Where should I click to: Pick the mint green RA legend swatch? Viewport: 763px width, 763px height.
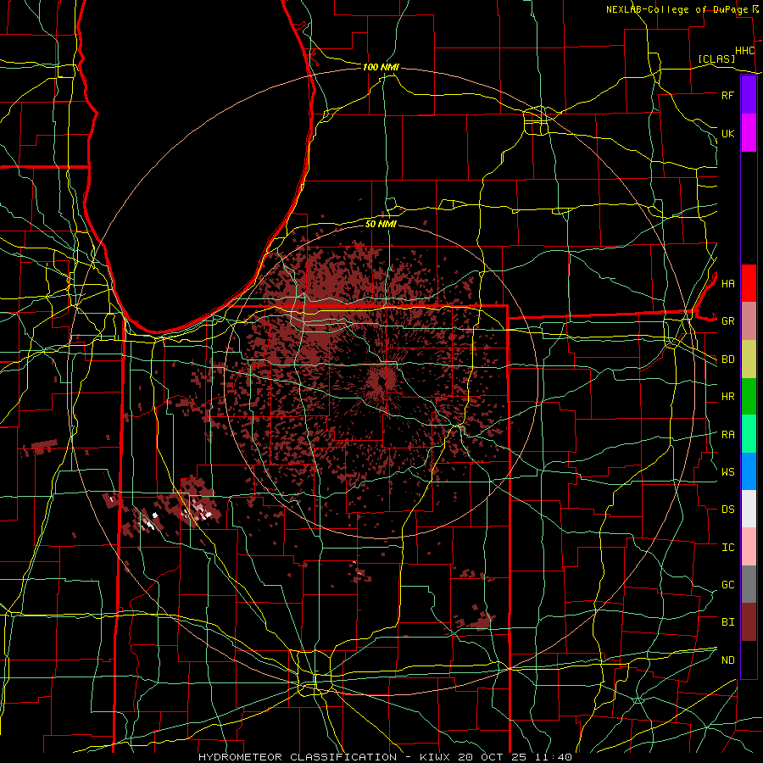point(749,433)
